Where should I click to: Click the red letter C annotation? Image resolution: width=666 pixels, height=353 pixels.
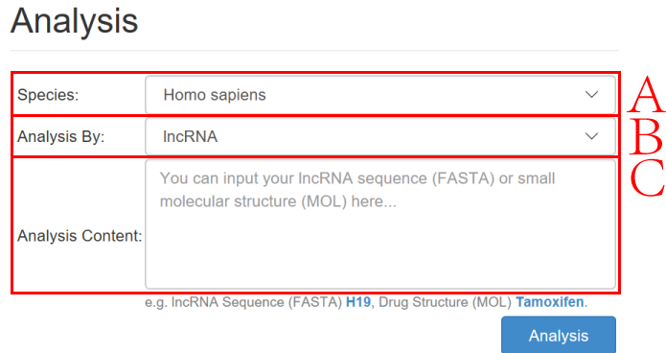pyautogui.click(x=647, y=177)
